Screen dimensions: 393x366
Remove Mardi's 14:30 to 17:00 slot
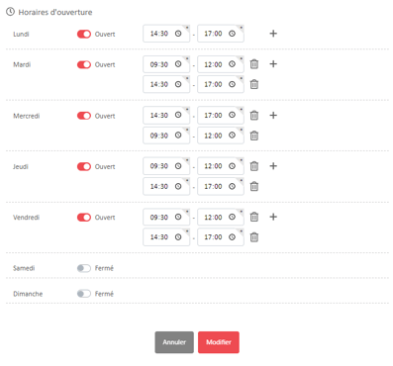(x=253, y=84)
